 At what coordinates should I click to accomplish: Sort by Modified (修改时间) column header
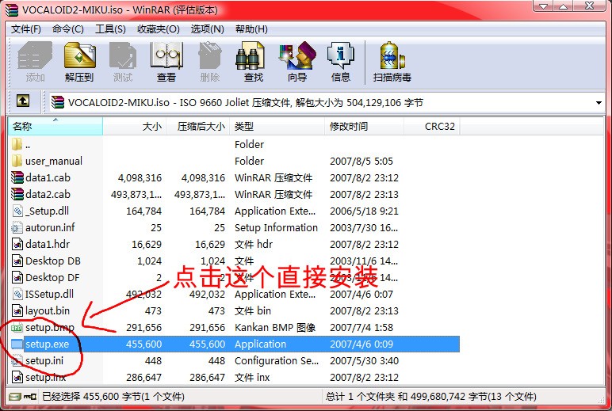[364, 127]
